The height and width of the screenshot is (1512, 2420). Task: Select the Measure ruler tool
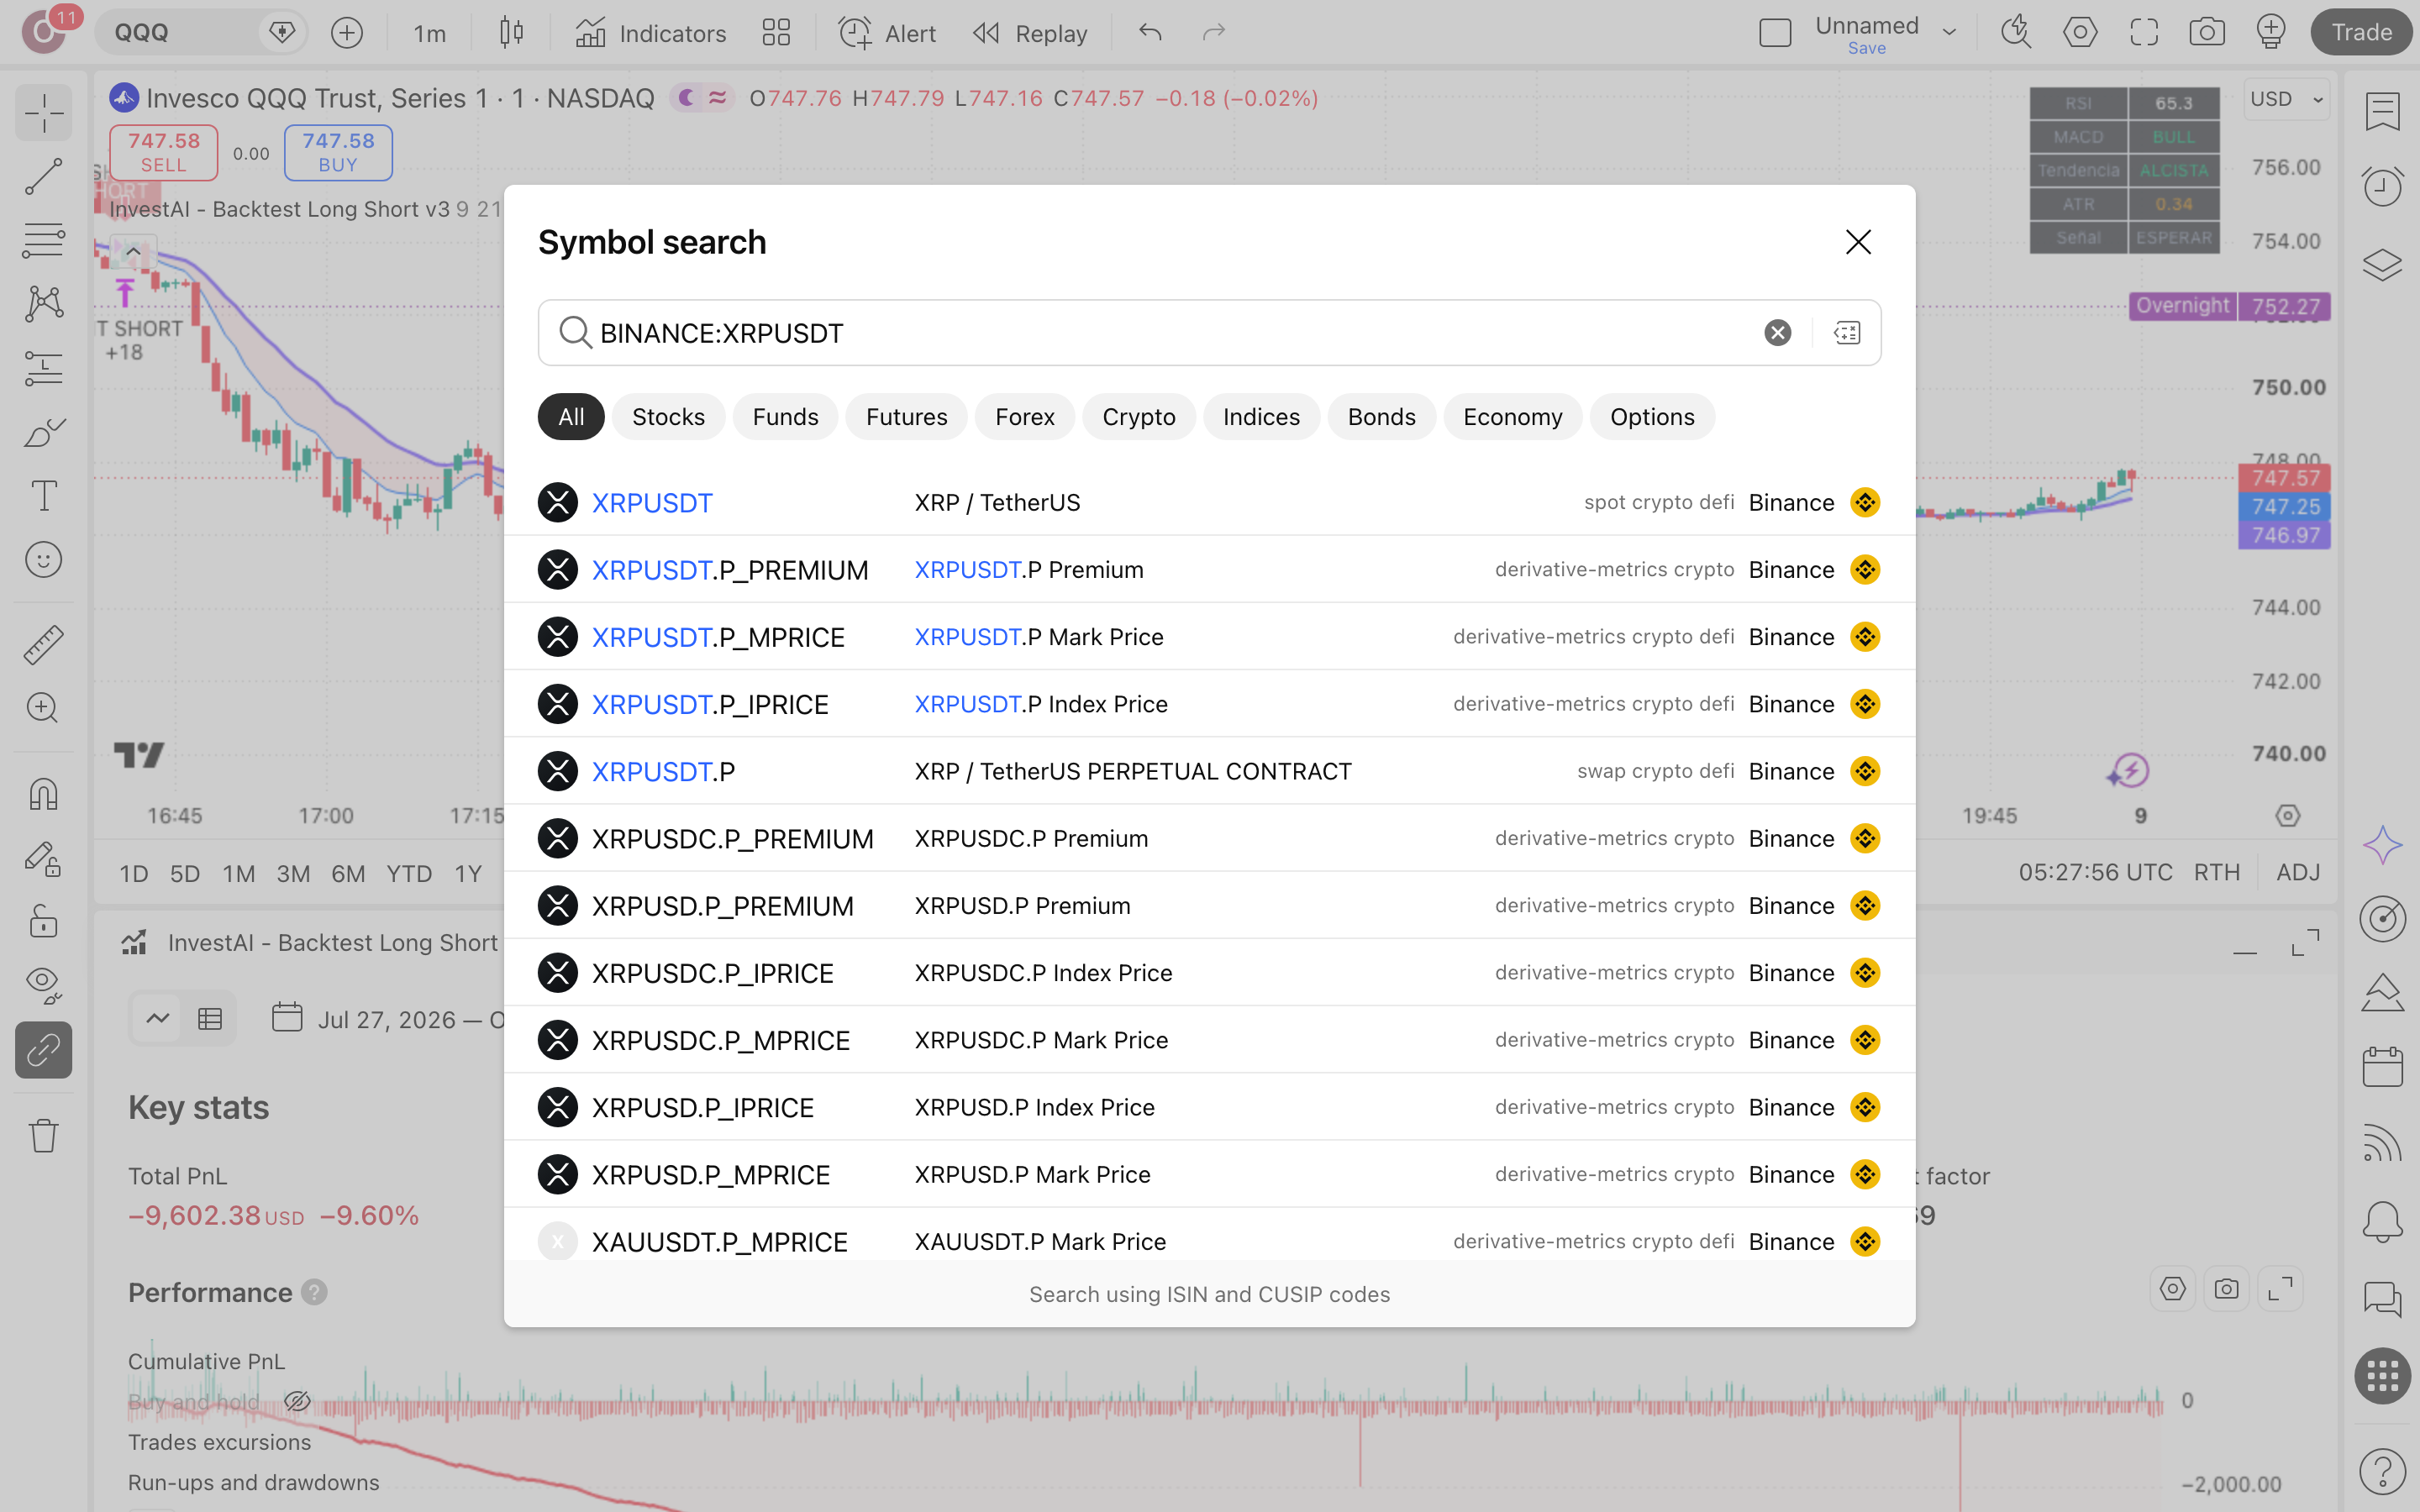(x=43, y=644)
